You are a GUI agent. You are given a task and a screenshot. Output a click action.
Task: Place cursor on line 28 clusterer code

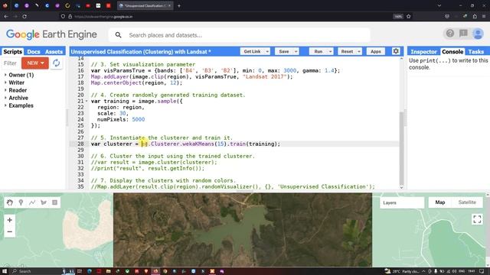(x=185, y=144)
